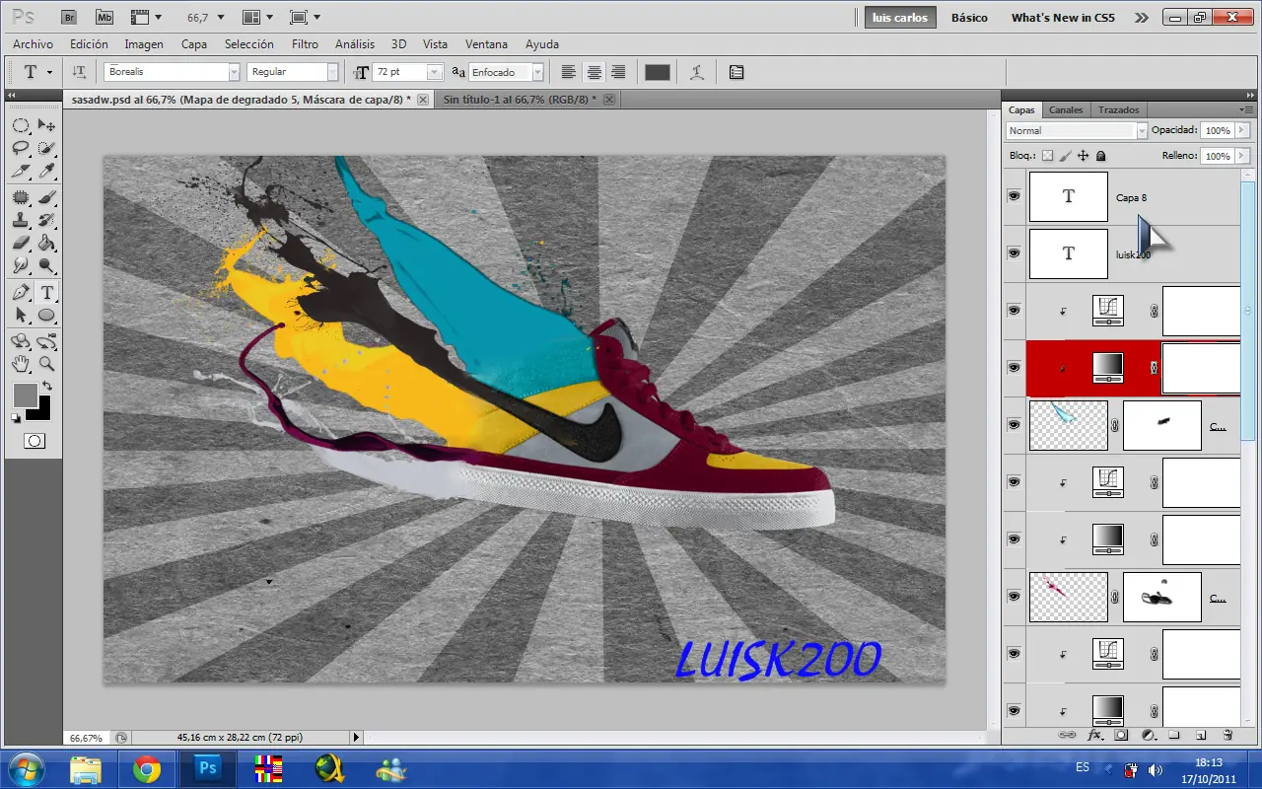Viewport: 1262px width, 789px height.
Task: Open the Relleno slider arrow
Action: [1242, 156]
